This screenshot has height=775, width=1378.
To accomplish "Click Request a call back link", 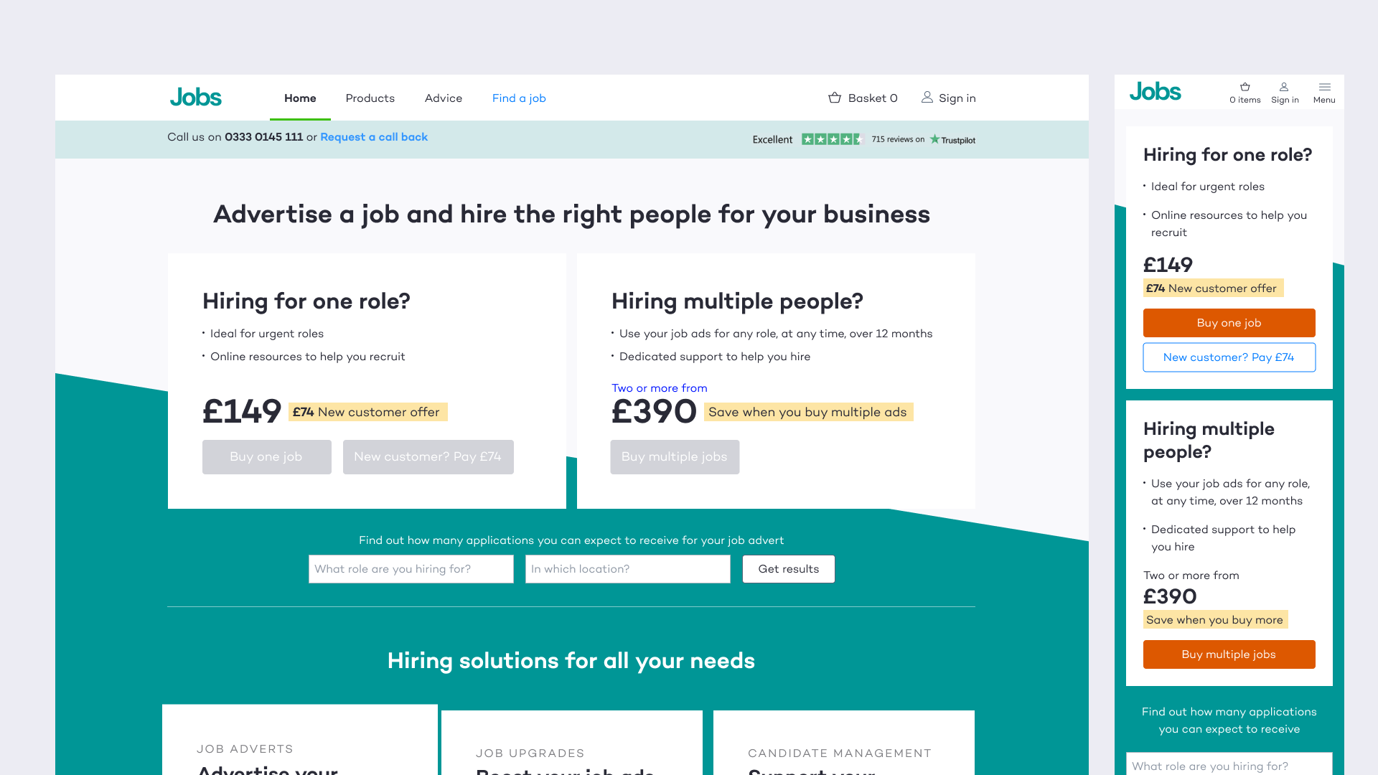I will pyautogui.click(x=373, y=137).
